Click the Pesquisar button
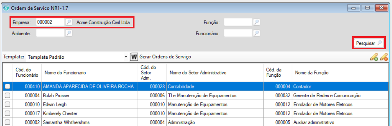The height and width of the screenshot is (126, 392). pyautogui.click(x=369, y=43)
